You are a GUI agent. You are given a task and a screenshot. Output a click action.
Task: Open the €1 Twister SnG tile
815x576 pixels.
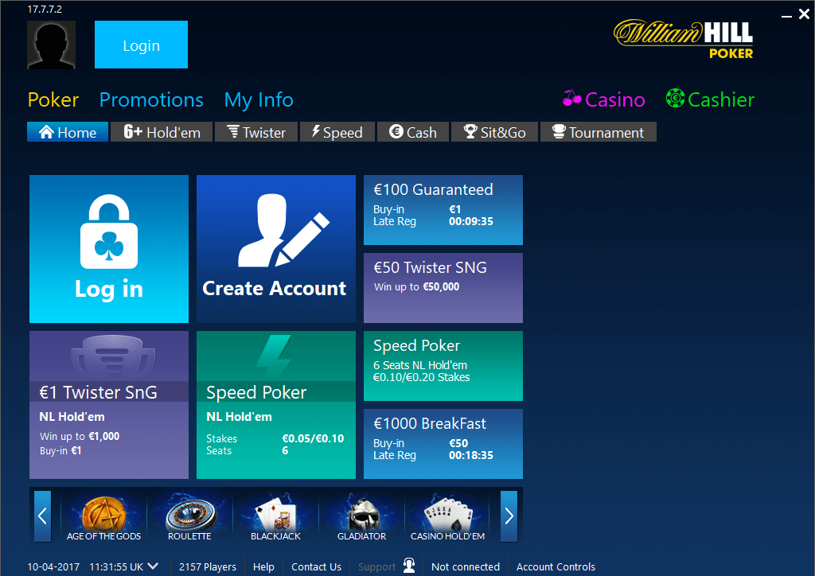tap(108, 405)
